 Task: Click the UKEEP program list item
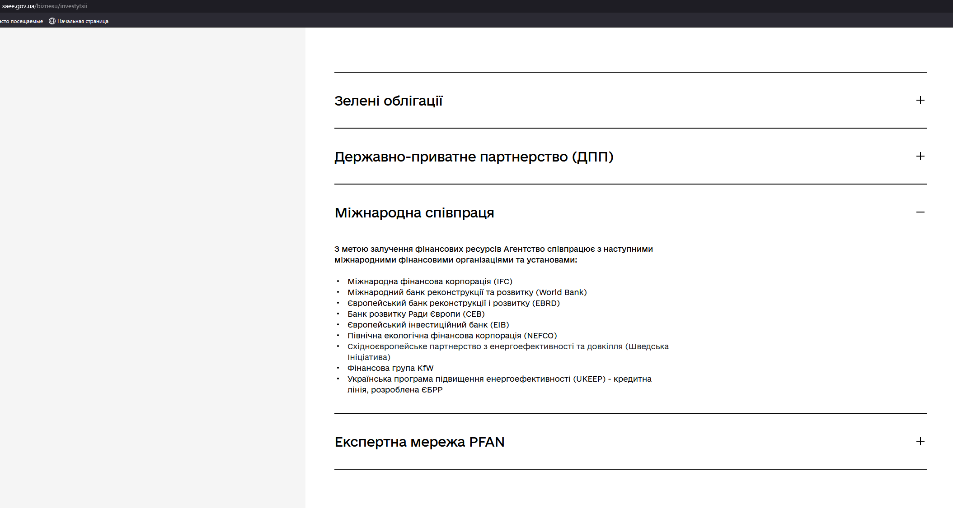pos(499,379)
